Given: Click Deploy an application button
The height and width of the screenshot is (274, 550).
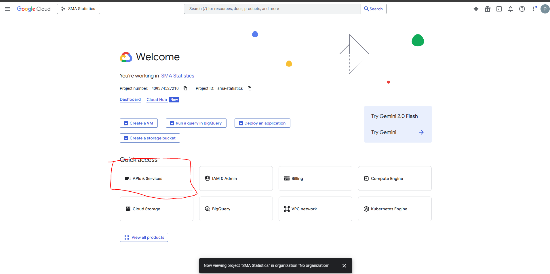Looking at the screenshot, I should click(x=262, y=123).
